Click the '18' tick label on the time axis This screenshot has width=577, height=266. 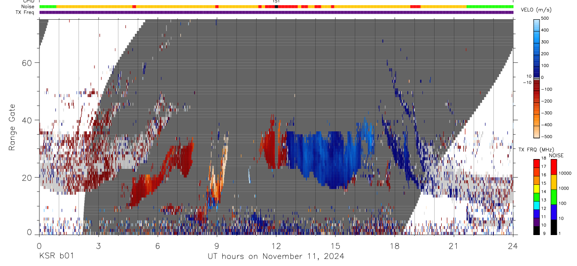coord(395,245)
